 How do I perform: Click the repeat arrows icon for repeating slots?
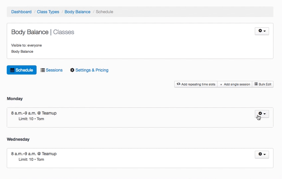179,84
